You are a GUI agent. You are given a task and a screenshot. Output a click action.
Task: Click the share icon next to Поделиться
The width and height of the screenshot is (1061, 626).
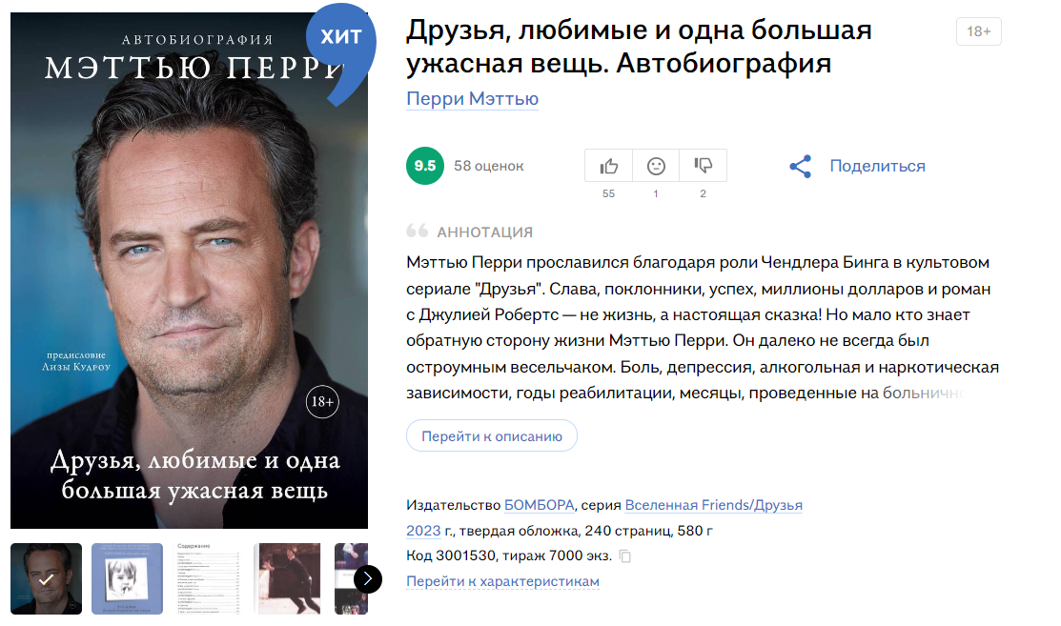click(801, 167)
